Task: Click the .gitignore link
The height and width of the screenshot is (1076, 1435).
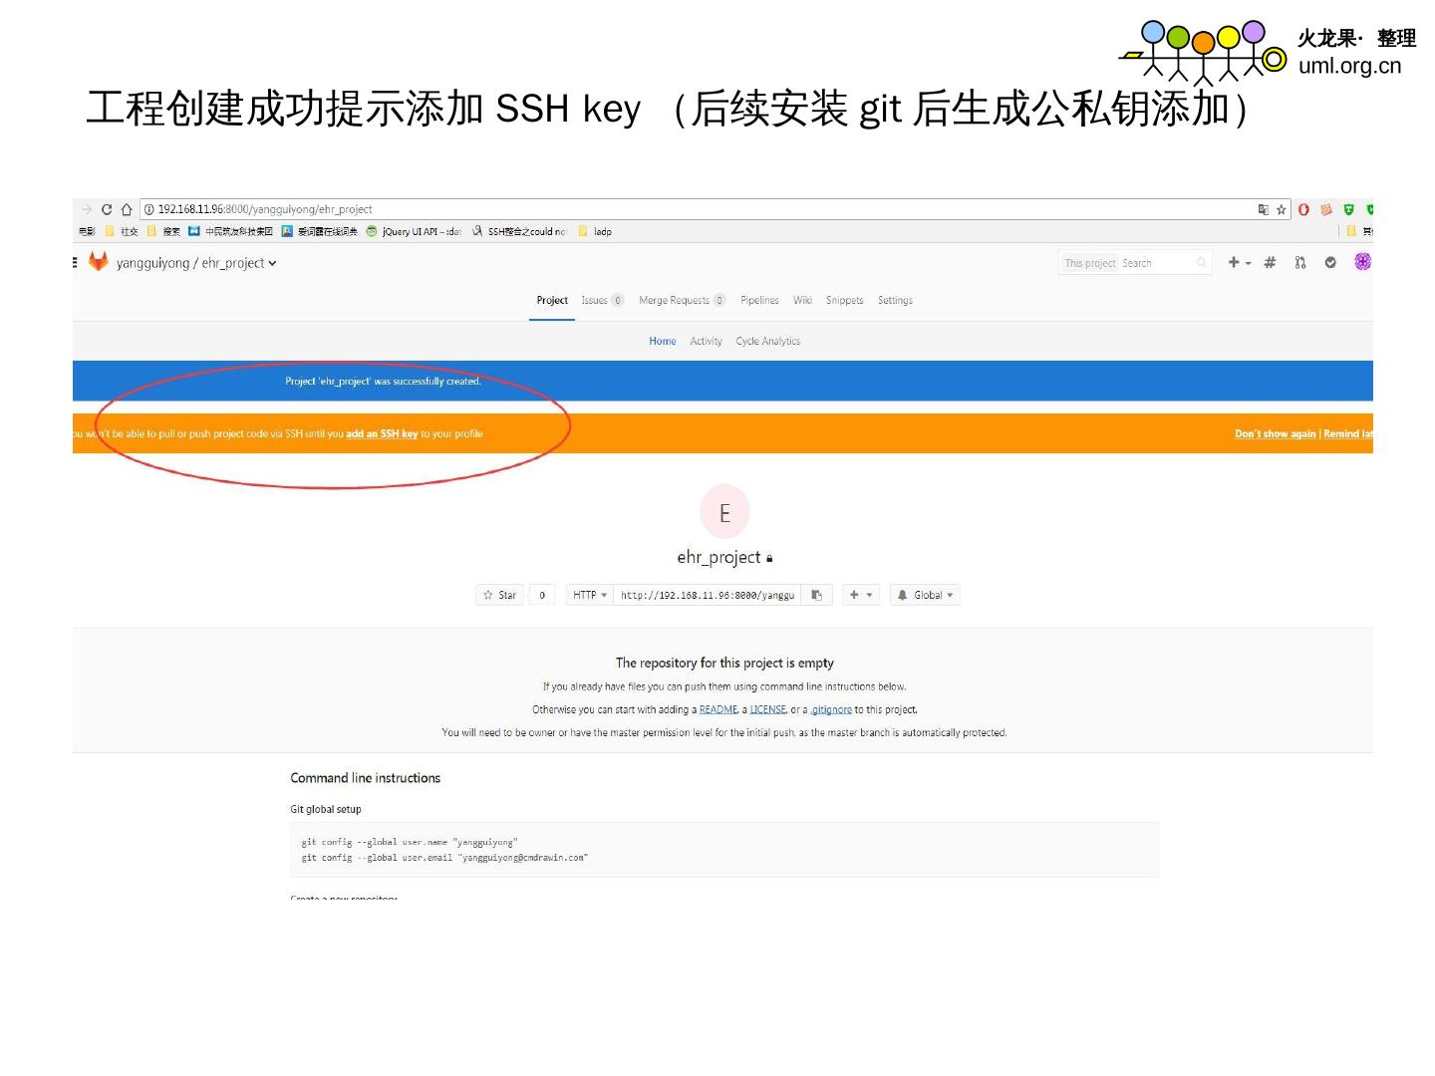Action: coord(831,709)
